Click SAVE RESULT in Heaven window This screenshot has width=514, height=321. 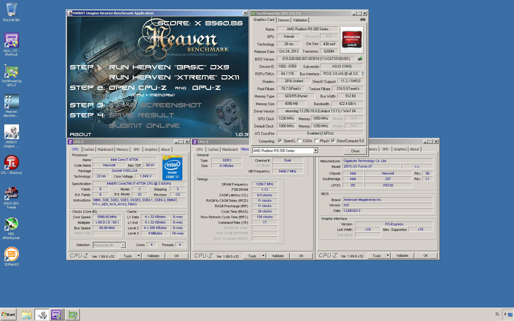coord(141,115)
